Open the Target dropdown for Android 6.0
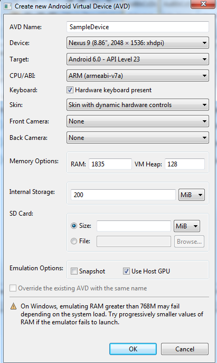The width and height of the screenshot is (217, 363). pyautogui.click(x=138, y=59)
